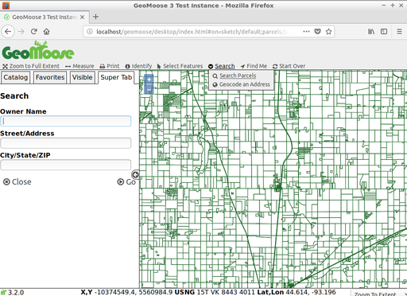Toggle the Firefox sidebar view
This screenshot has height=296, width=407.
[x=384, y=32]
